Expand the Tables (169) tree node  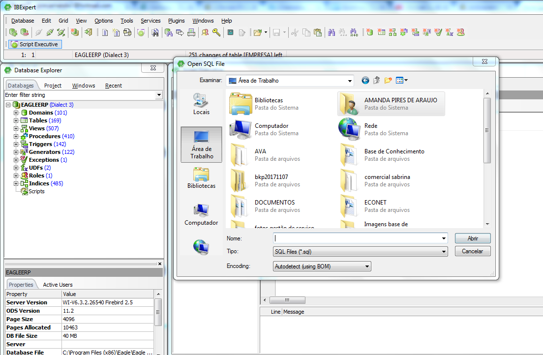[16, 120]
